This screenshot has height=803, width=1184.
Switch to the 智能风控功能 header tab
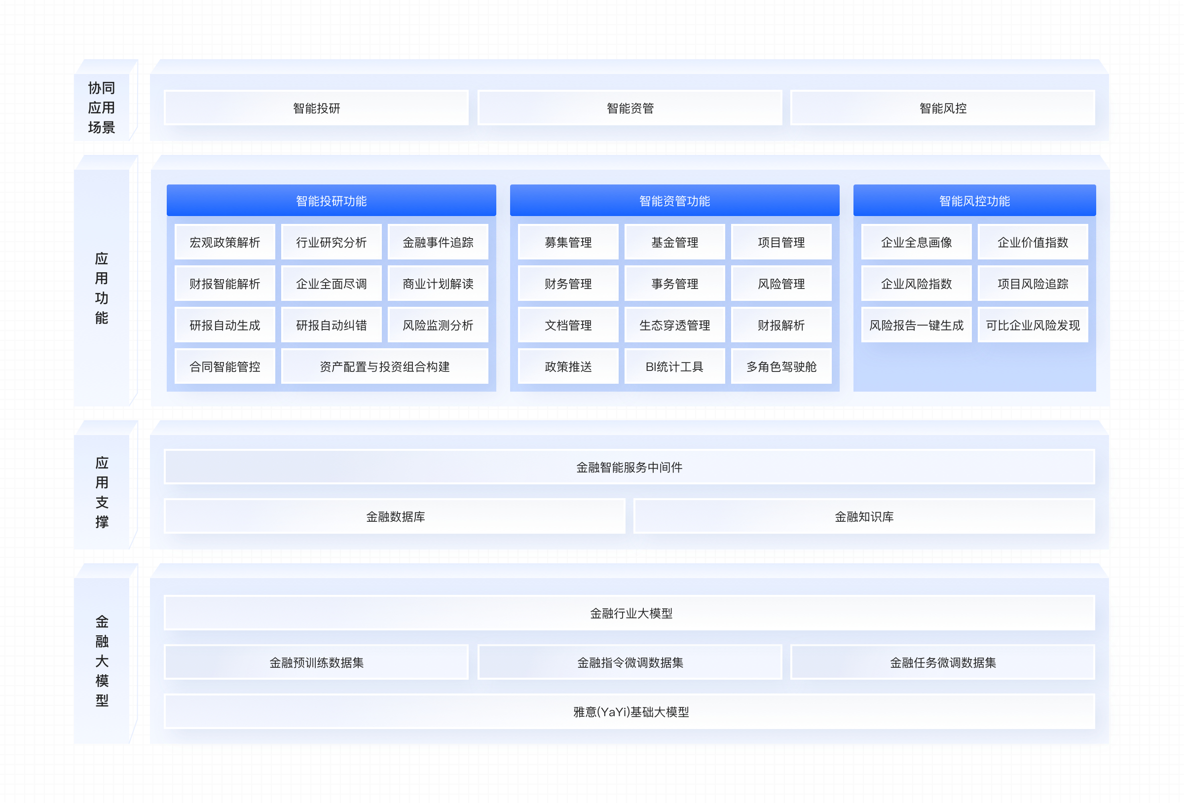(974, 201)
